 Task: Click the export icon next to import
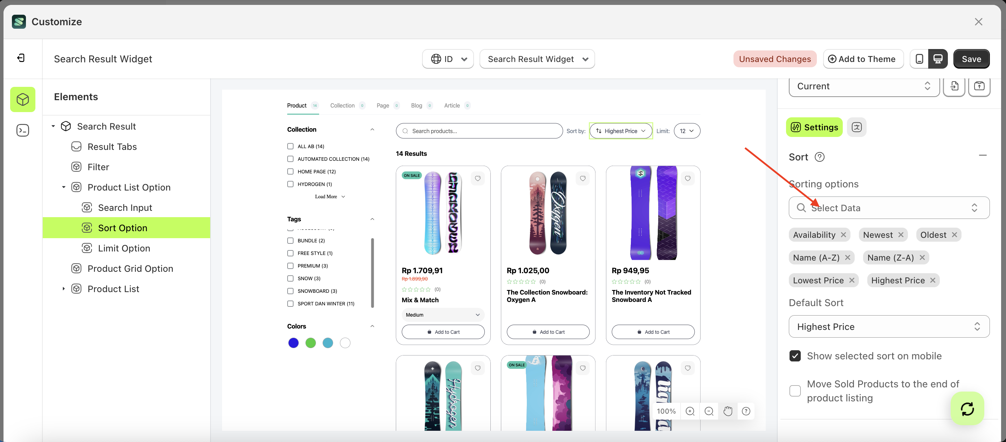point(980,86)
